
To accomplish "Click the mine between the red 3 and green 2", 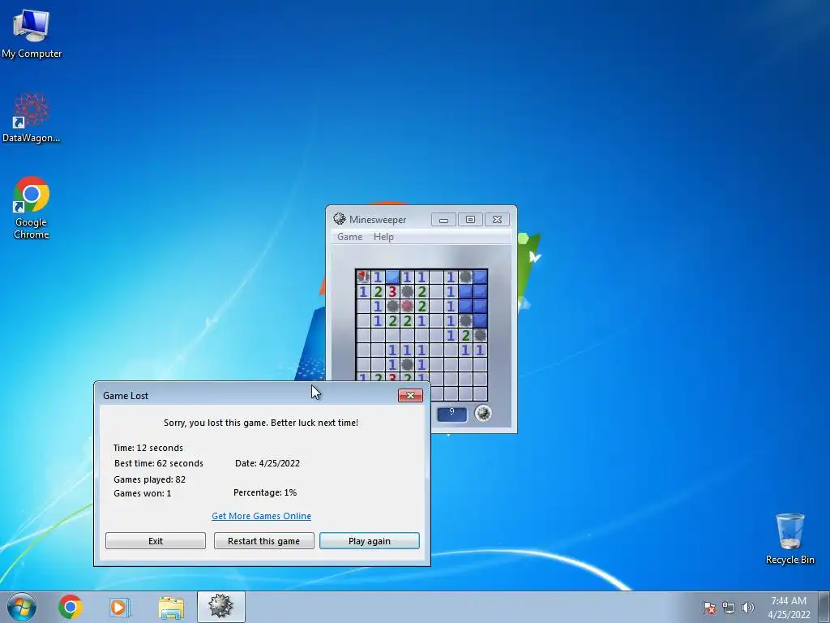I will click(x=407, y=291).
